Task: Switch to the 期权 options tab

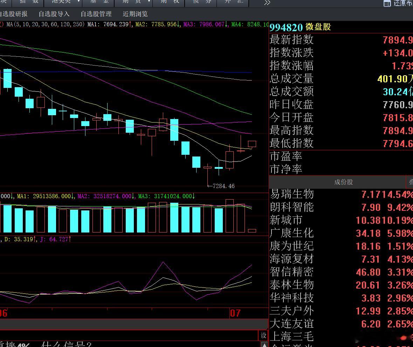Action: tap(169, 2)
